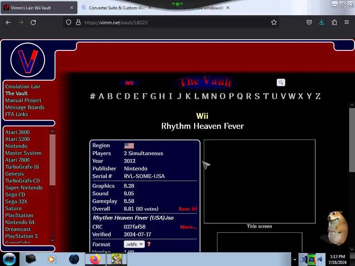This screenshot has height=266, width=355.
Task: Browse games starting with letter A
Action: (x=101, y=96)
